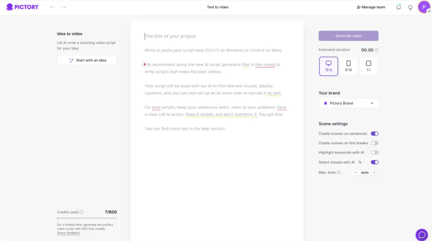
Task: Click the credits used progress bar
Action: [87, 218]
